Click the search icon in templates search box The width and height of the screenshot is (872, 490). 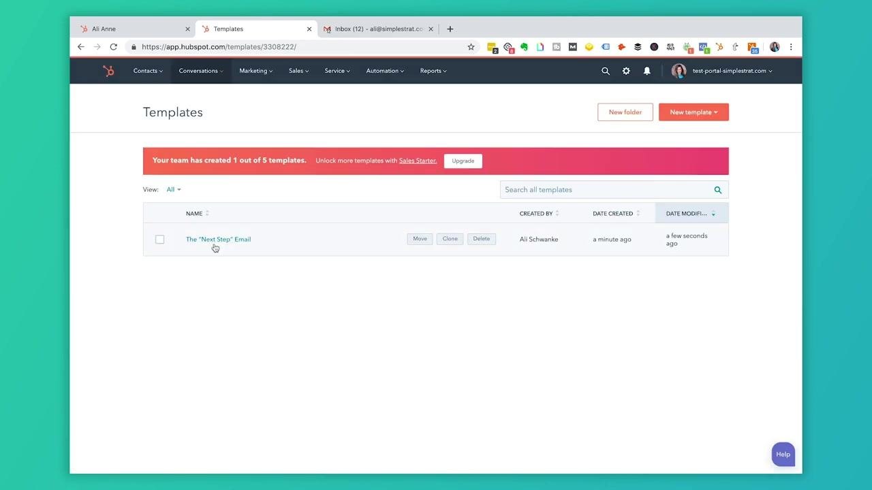[x=718, y=190]
